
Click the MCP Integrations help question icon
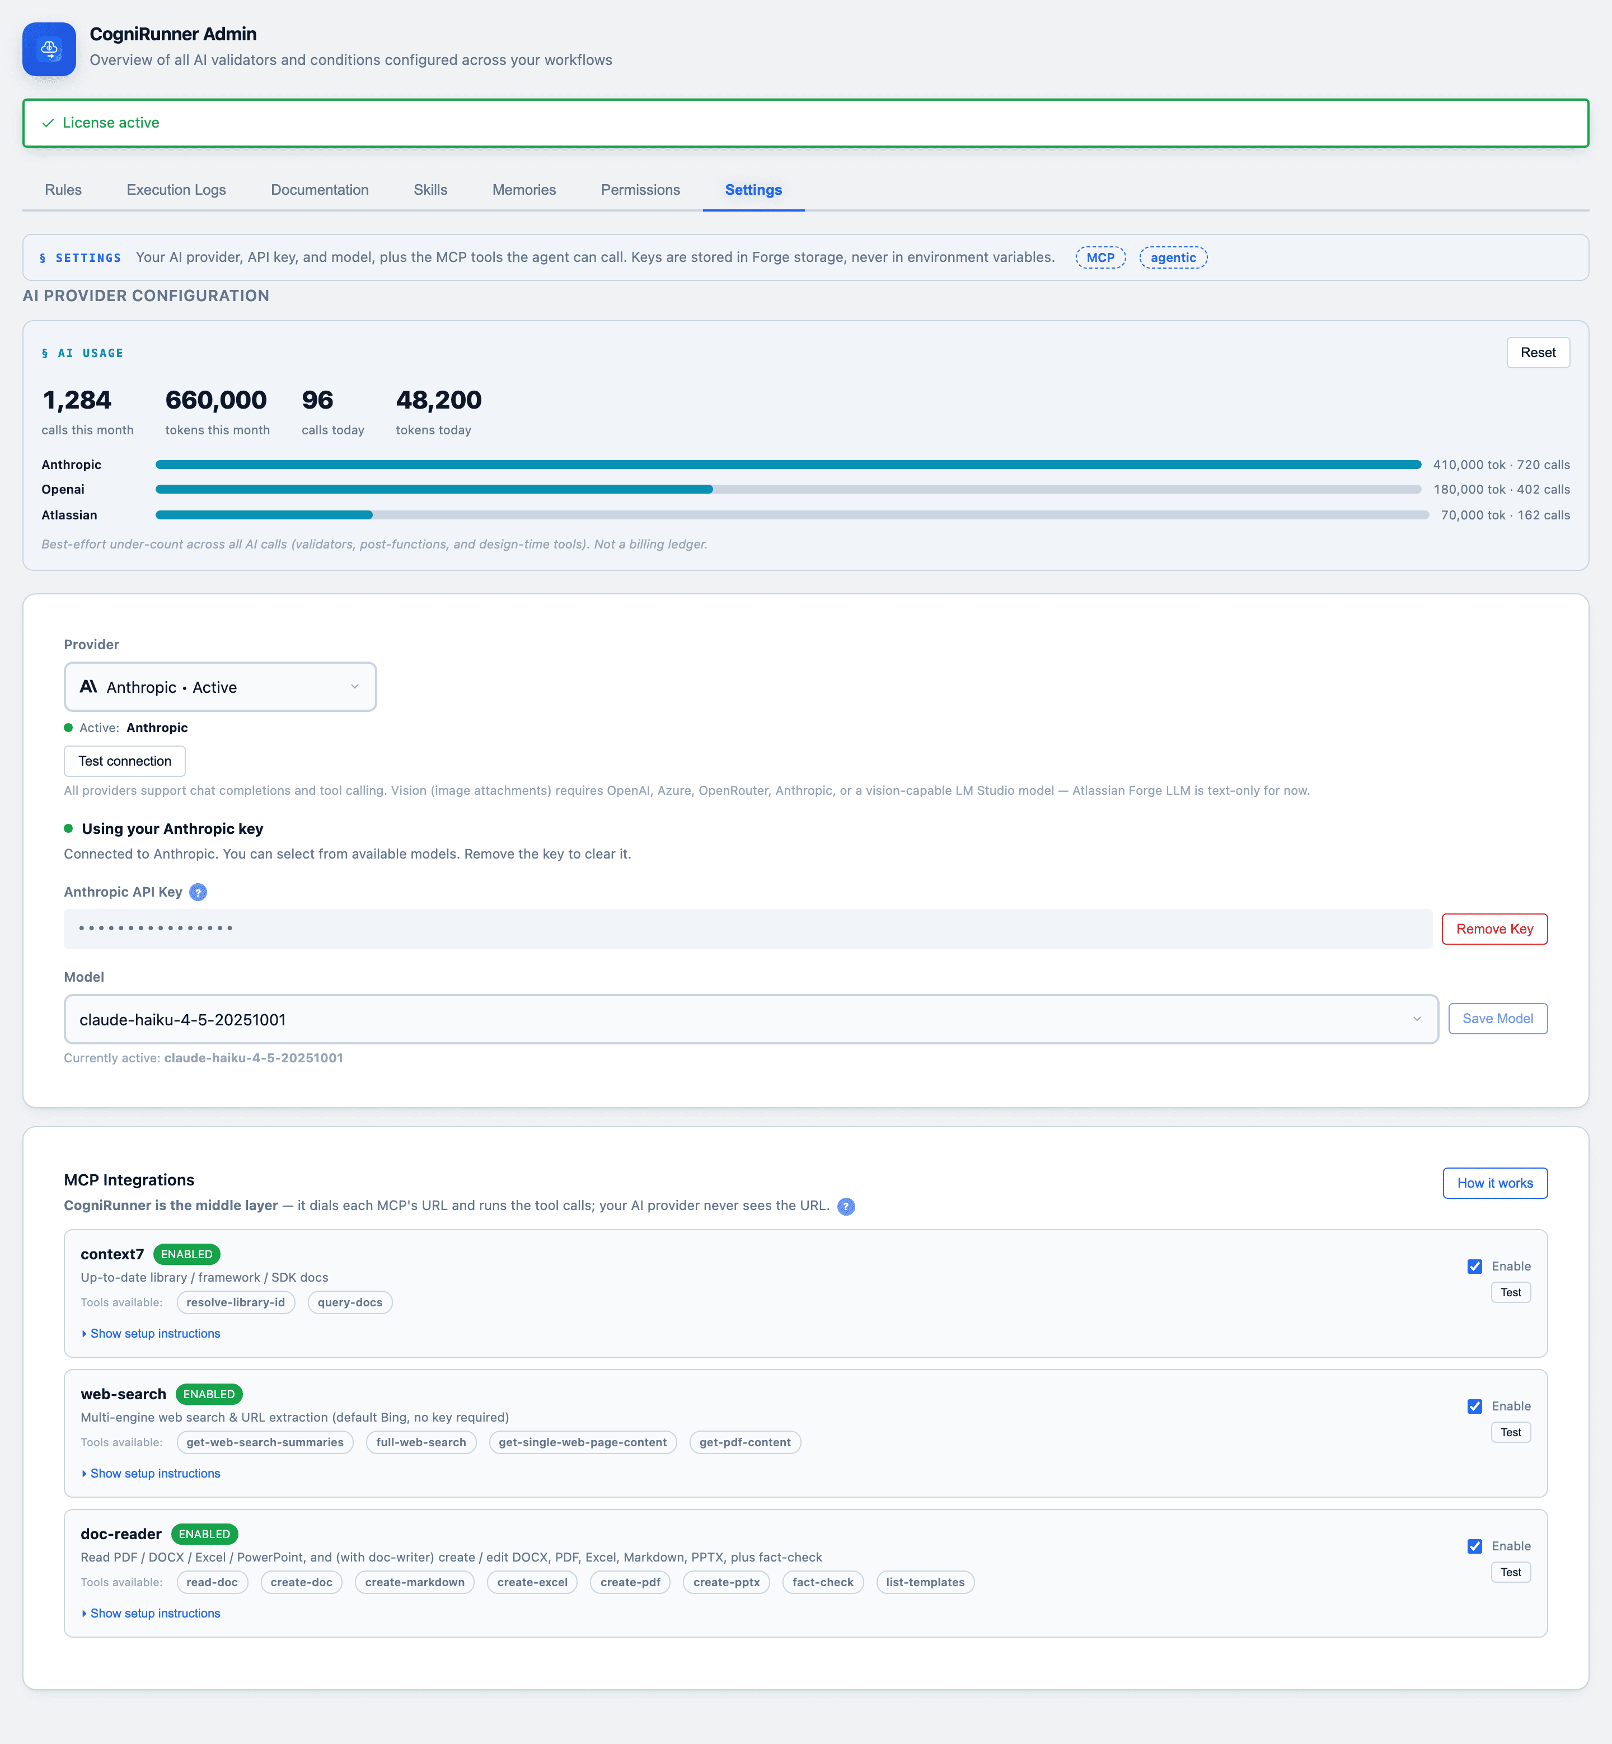(845, 1206)
